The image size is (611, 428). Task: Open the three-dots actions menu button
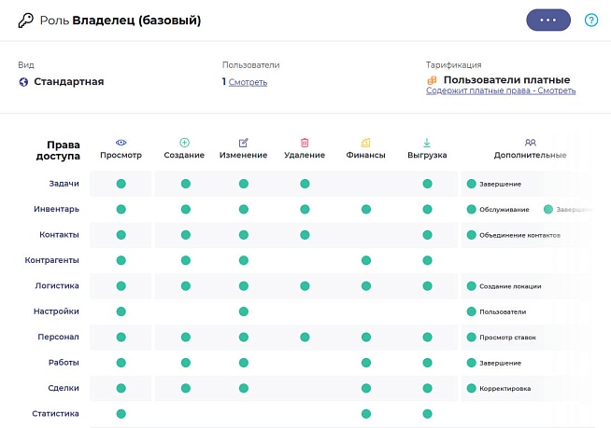pyautogui.click(x=548, y=20)
